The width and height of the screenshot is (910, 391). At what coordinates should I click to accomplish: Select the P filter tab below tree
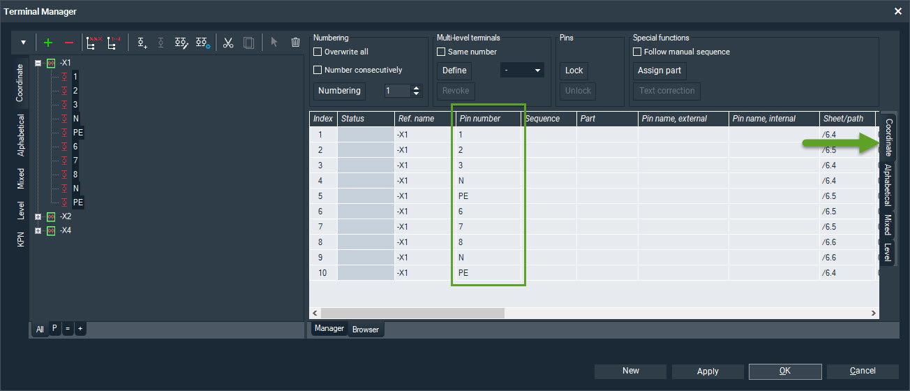(x=55, y=328)
